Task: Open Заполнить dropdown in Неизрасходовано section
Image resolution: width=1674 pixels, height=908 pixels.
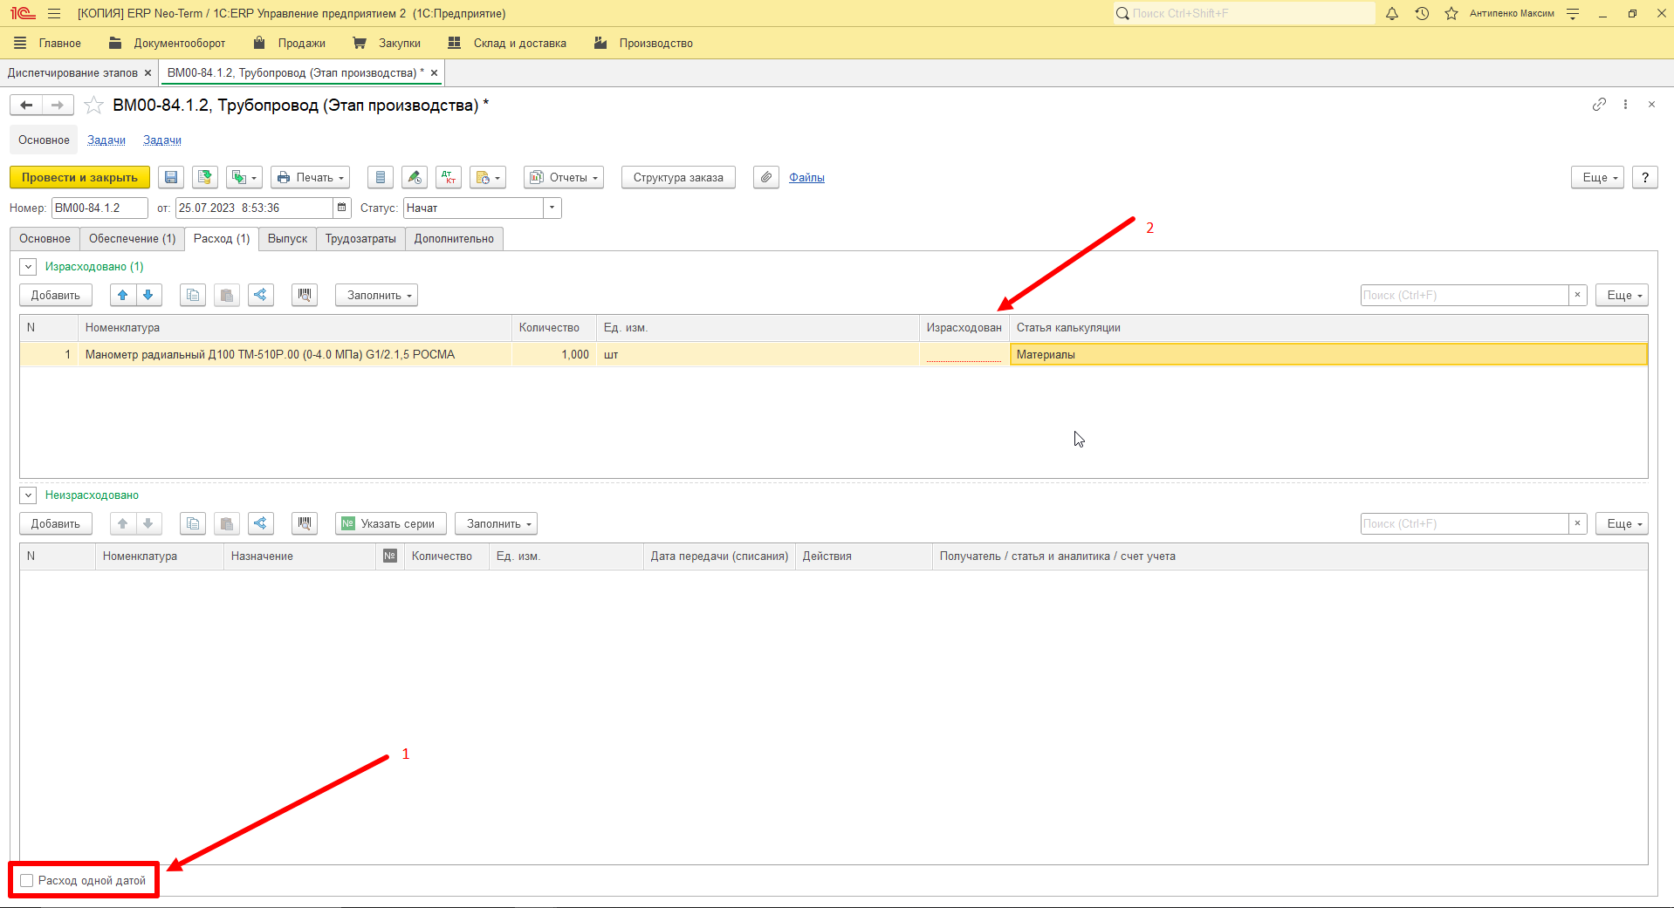Action: coord(496,523)
